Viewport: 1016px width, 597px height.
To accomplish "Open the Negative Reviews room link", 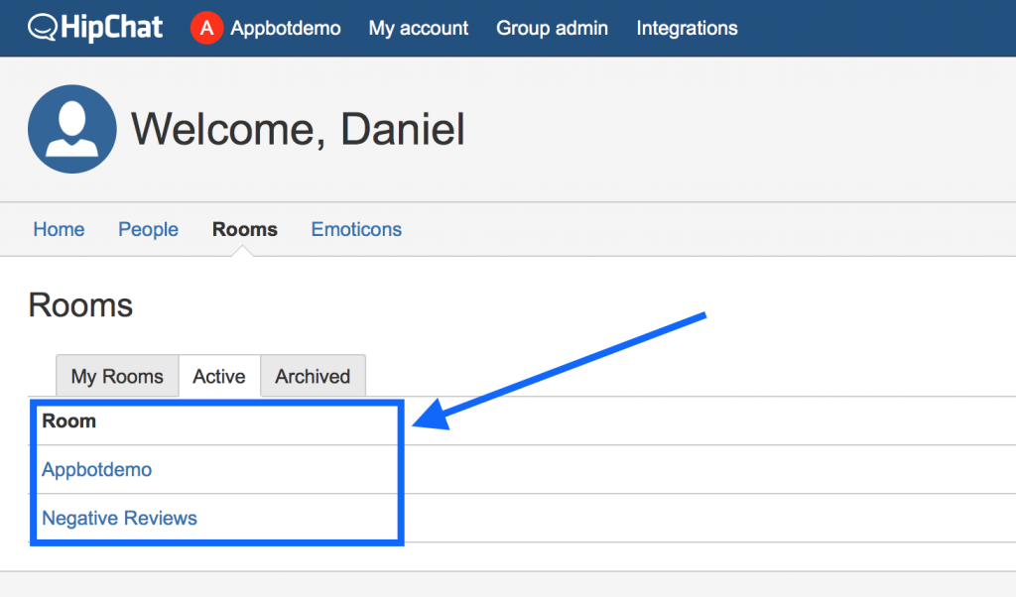I will [120, 518].
